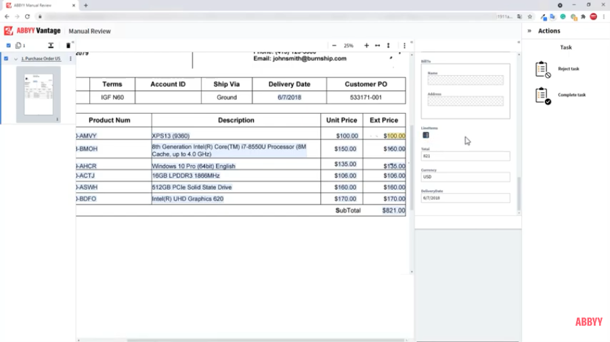Viewport: 610px width, 342px height.
Task: Click the site lock icon in address bar
Action: tap(40, 17)
